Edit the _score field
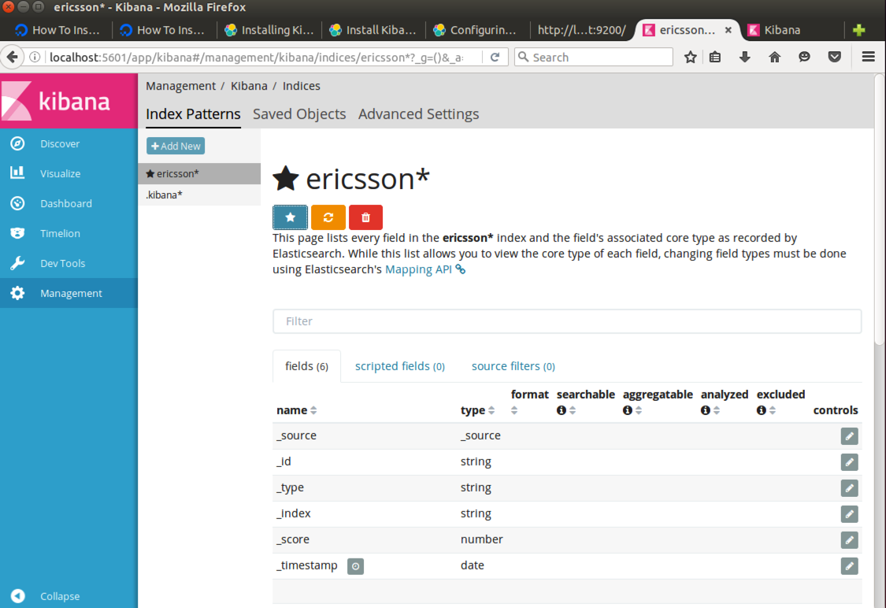 click(849, 540)
